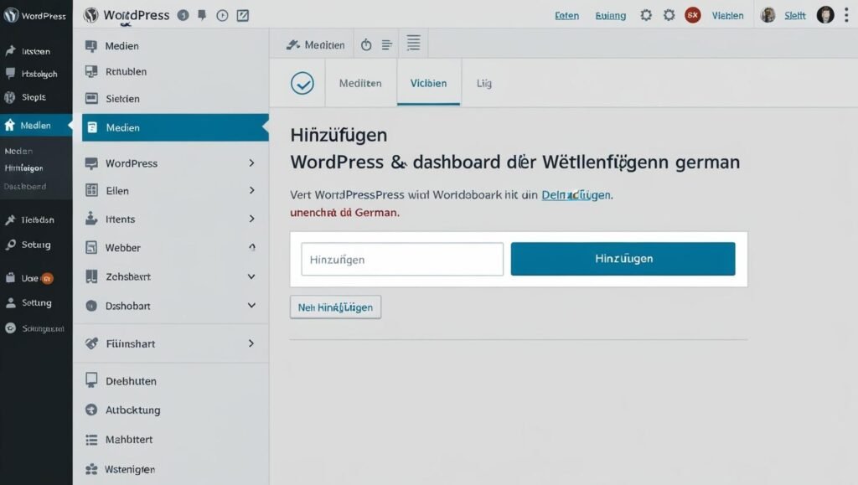Open the small user avatar next to Slellt

(768, 15)
